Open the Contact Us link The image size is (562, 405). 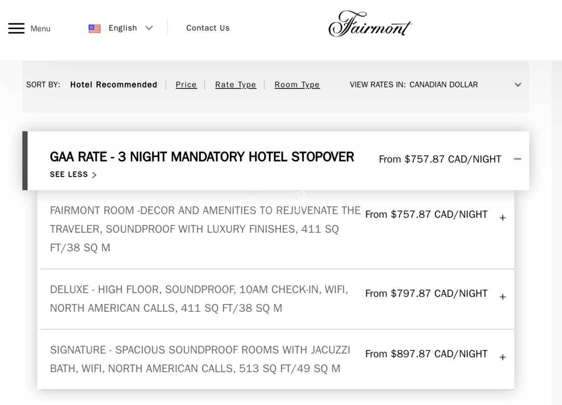[x=208, y=28]
